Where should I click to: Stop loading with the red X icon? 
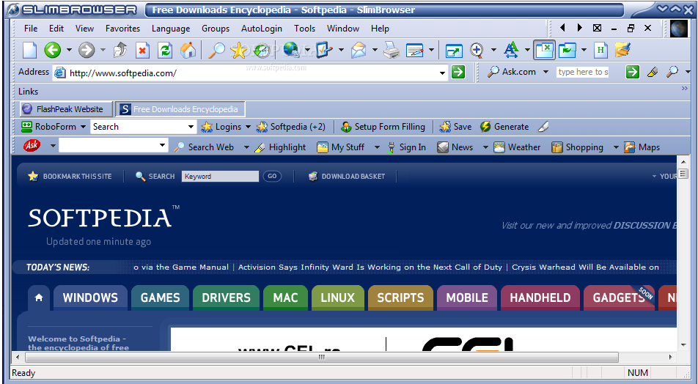pos(142,51)
